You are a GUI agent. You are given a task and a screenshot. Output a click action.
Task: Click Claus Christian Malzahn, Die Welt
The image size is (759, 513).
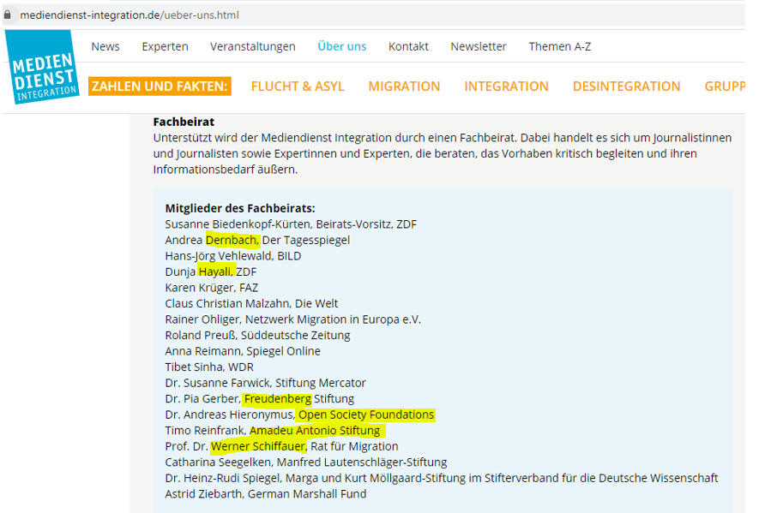pos(251,304)
